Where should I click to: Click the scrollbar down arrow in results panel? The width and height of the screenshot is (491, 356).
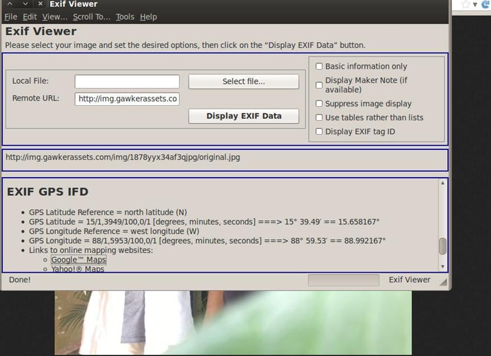click(x=443, y=266)
